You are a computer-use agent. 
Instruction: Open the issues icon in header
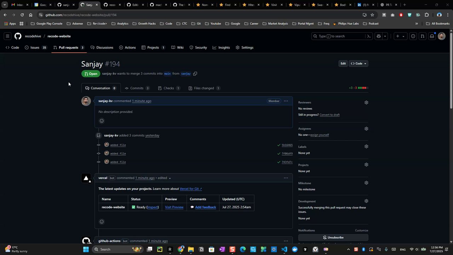click(413, 36)
